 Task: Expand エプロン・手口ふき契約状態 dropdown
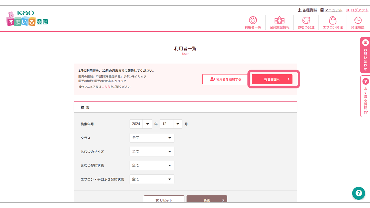point(152,179)
